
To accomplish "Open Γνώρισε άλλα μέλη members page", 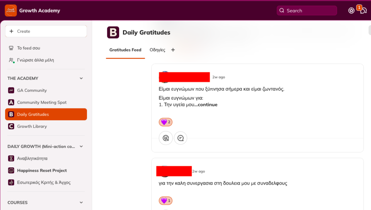I will tap(35, 60).
